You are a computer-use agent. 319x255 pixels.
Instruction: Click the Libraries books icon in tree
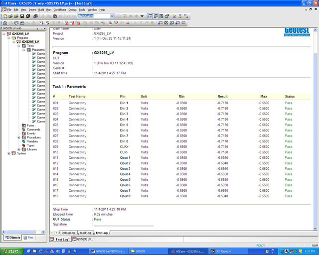[24, 149]
